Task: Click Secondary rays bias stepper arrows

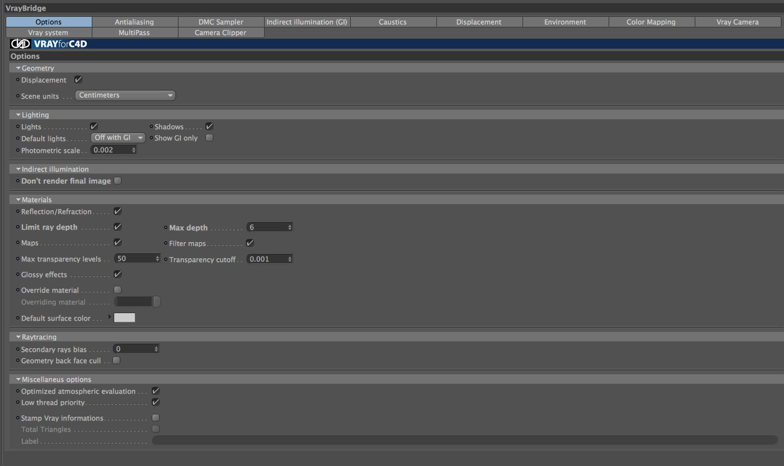Action: (156, 349)
